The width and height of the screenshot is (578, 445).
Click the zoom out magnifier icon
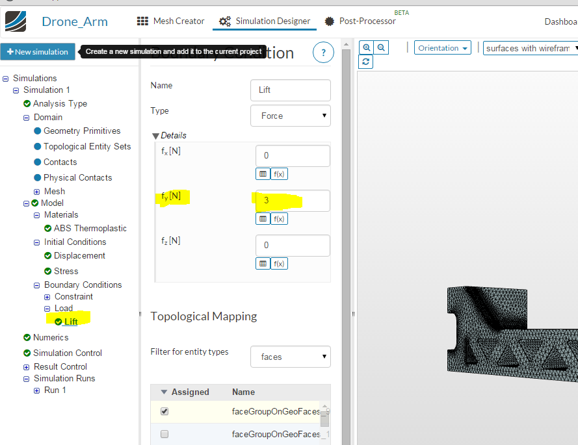click(x=381, y=47)
